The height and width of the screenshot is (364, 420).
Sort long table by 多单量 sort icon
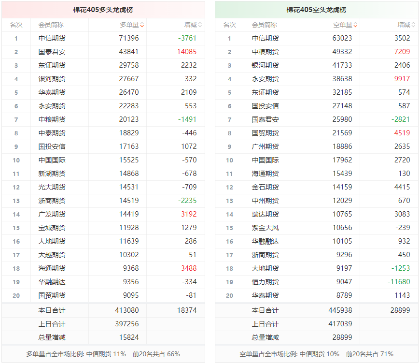click(x=142, y=25)
